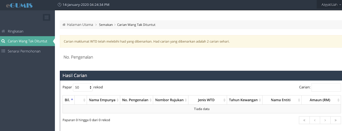Image resolution: width=342 pixels, height=131 pixels.
Task: Go to next page of results
Action: click(x=325, y=120)
